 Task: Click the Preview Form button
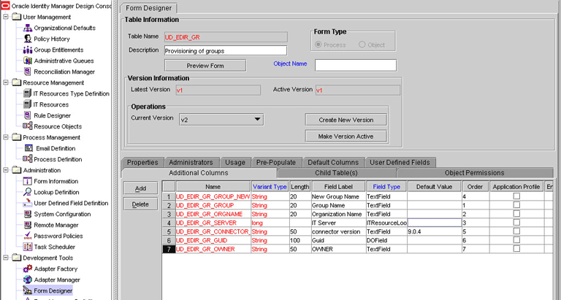205,66
